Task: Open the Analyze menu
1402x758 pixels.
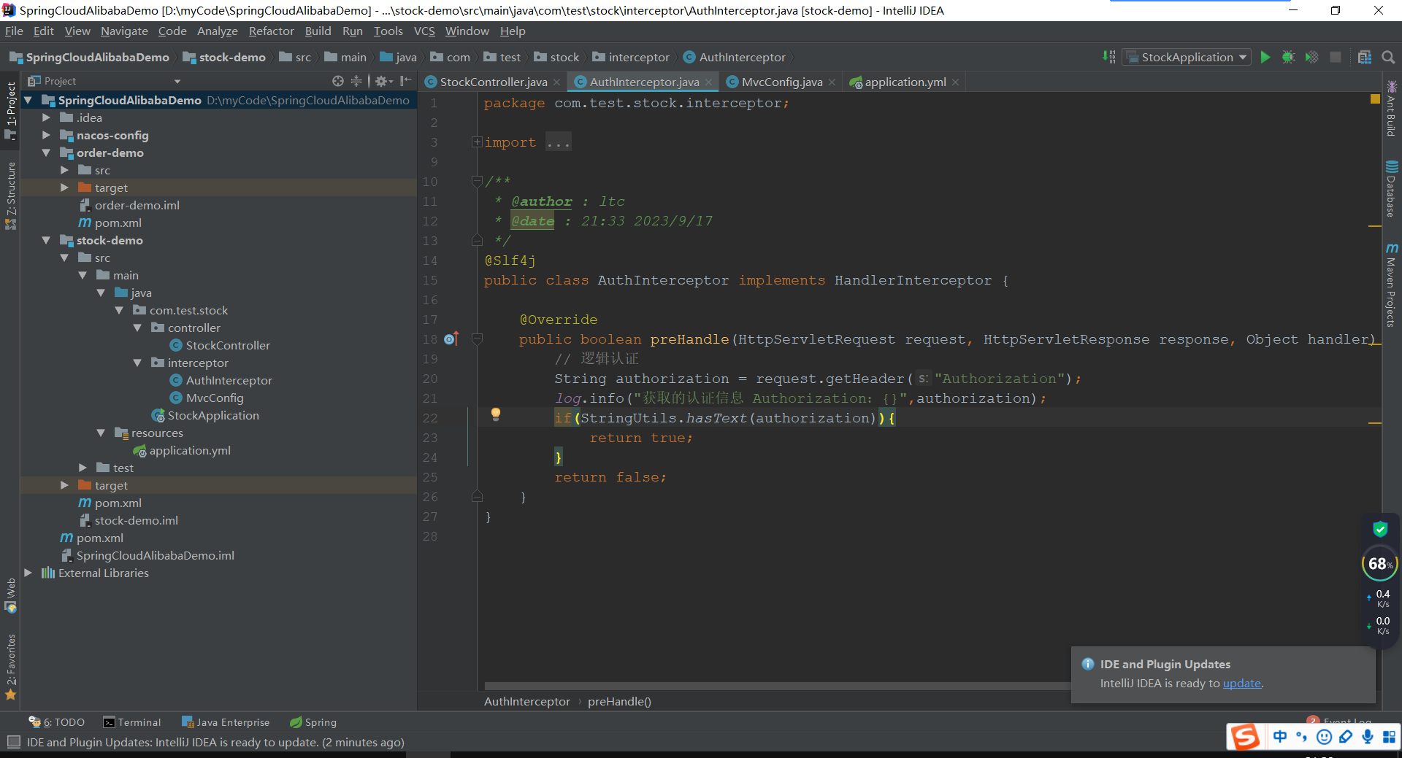Action: point(218,31)
